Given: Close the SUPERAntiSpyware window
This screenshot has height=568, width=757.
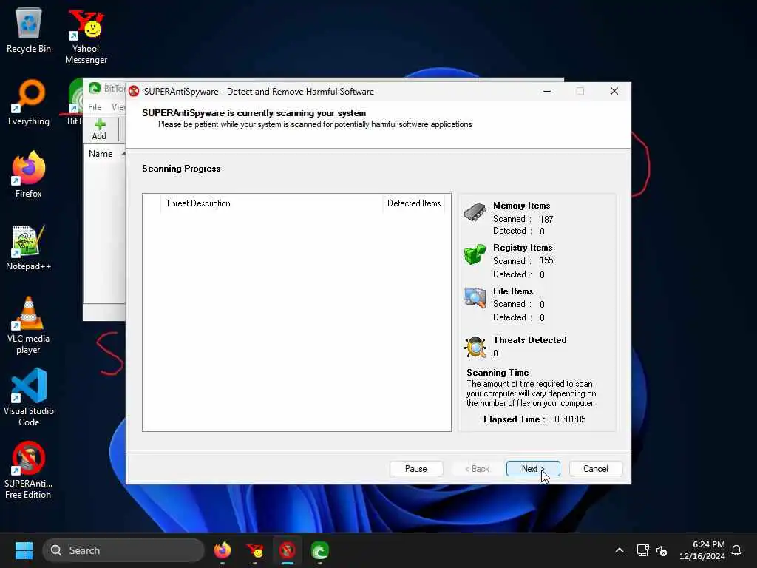Looking at the screenshot, I should coord(614,91).
